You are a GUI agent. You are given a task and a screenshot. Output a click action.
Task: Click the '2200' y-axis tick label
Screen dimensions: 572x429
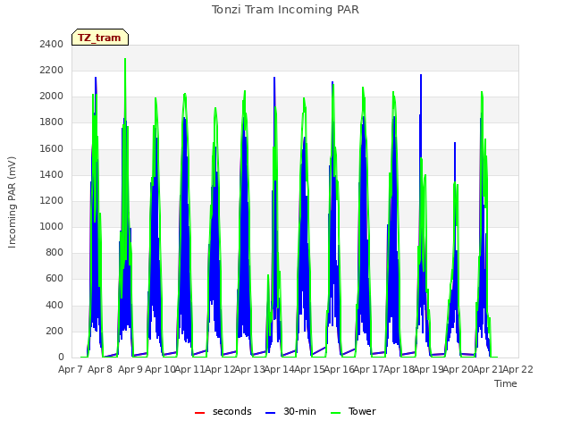pos(52,71)
